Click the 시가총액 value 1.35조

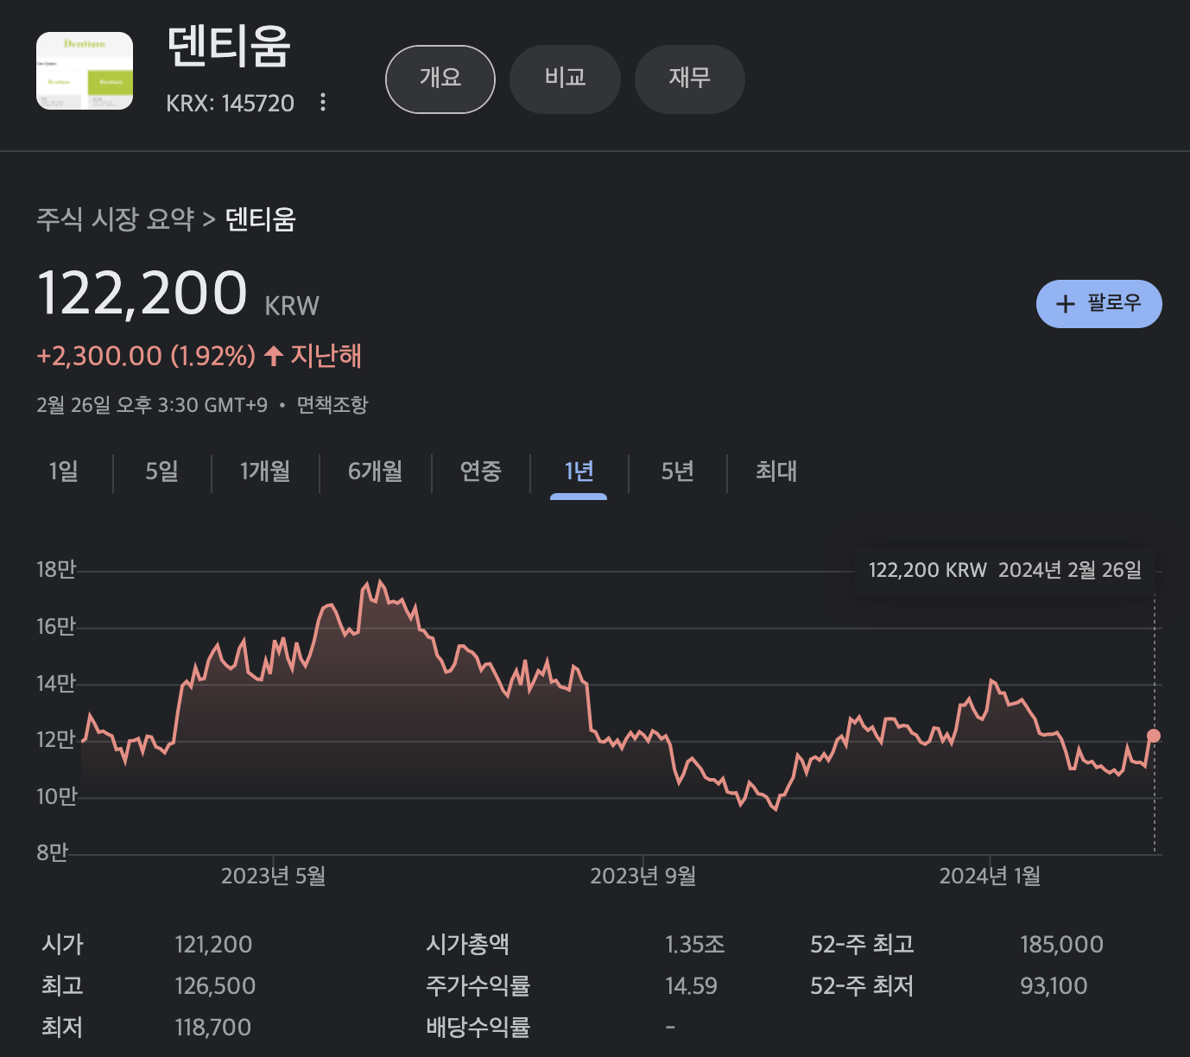(695, 945)
